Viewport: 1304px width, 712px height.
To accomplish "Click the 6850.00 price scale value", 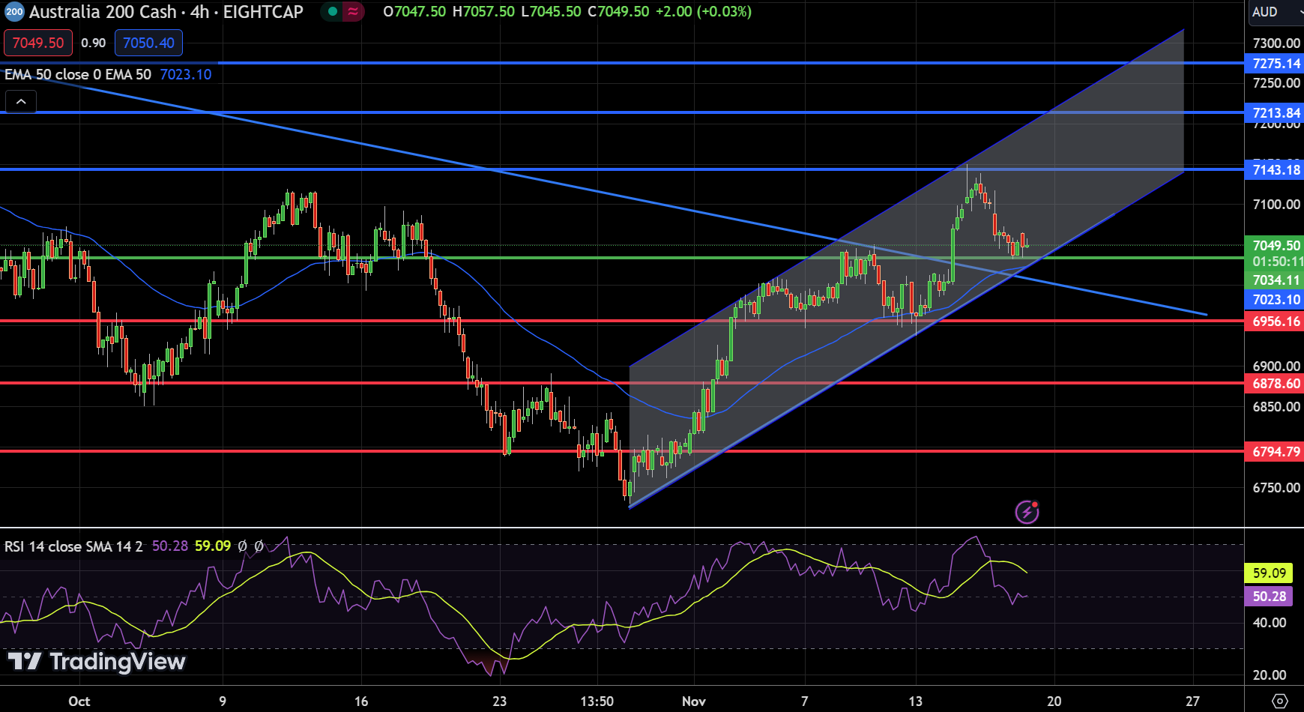I will pos(1276,407).
